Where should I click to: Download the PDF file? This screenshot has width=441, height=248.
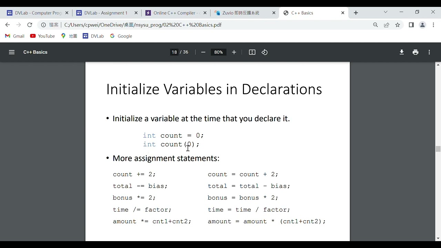[x=402, y=52]
